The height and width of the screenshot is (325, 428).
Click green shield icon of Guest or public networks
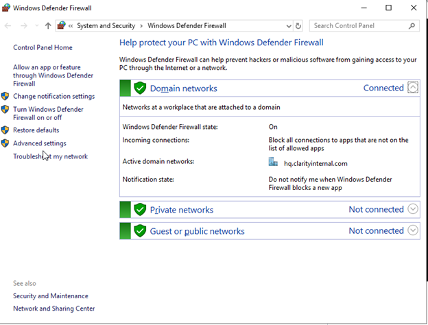(140, 231)
